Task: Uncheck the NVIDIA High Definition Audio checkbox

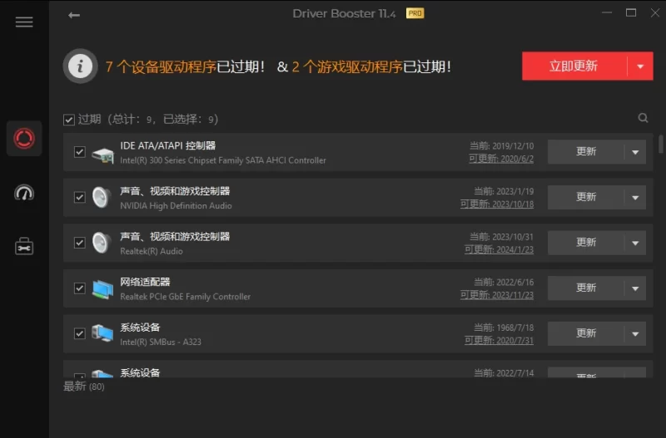Action: pyautogui.click(x=79, y=197)
